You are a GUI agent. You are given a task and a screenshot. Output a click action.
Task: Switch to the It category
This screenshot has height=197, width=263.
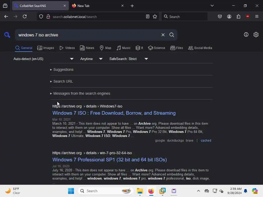[x=139, y=48]
